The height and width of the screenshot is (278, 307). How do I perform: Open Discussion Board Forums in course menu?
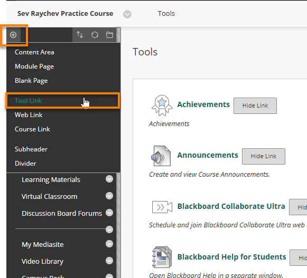[x=62, y=214]
